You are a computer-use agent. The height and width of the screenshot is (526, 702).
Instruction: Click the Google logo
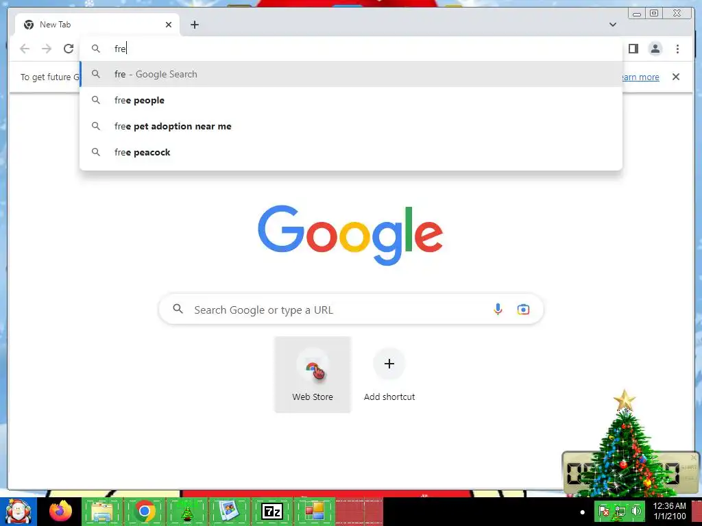[350, 235]
